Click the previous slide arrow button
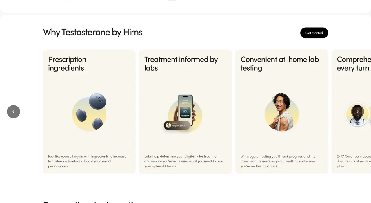The width and height of the screenshot is (371, 203). [x=13, y=112]
